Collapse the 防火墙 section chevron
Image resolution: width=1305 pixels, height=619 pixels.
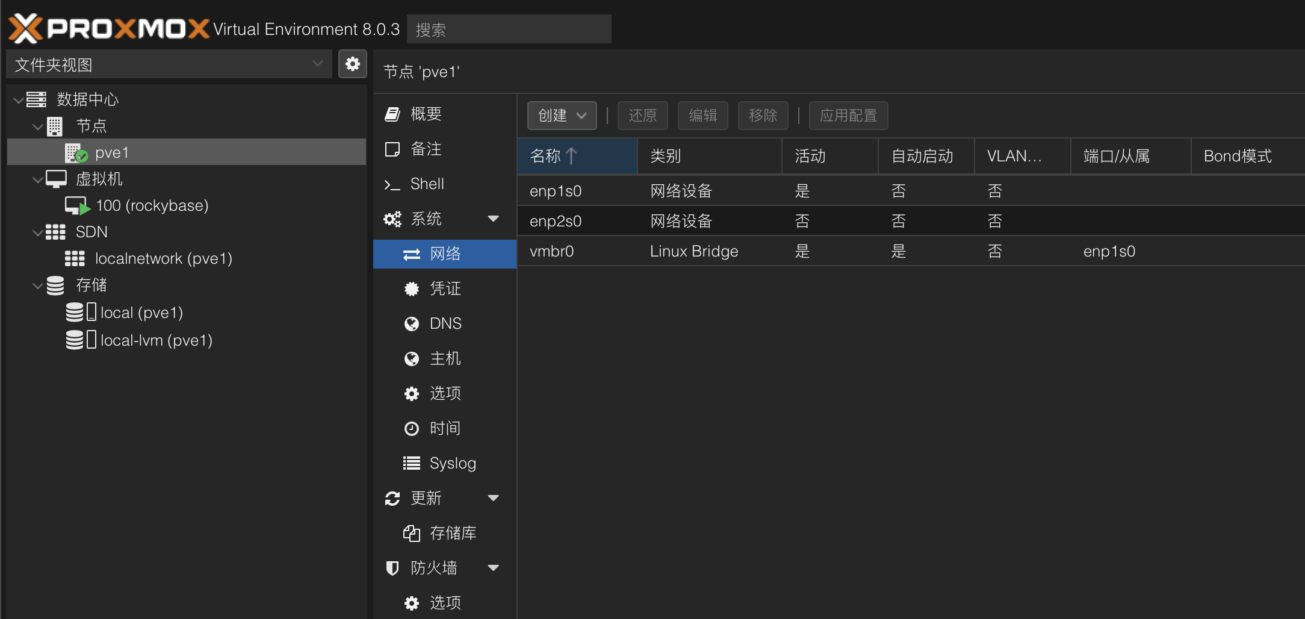pos(494,567)
